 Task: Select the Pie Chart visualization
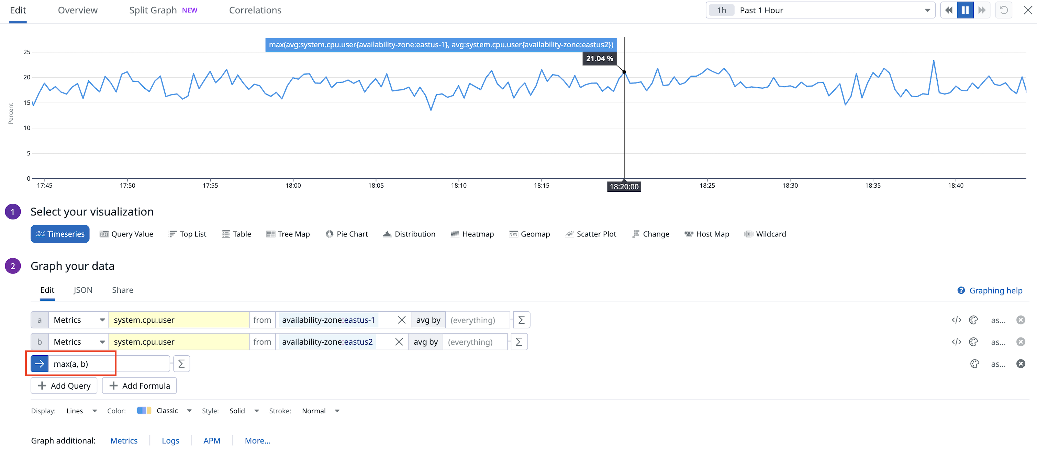click(347, 234)
